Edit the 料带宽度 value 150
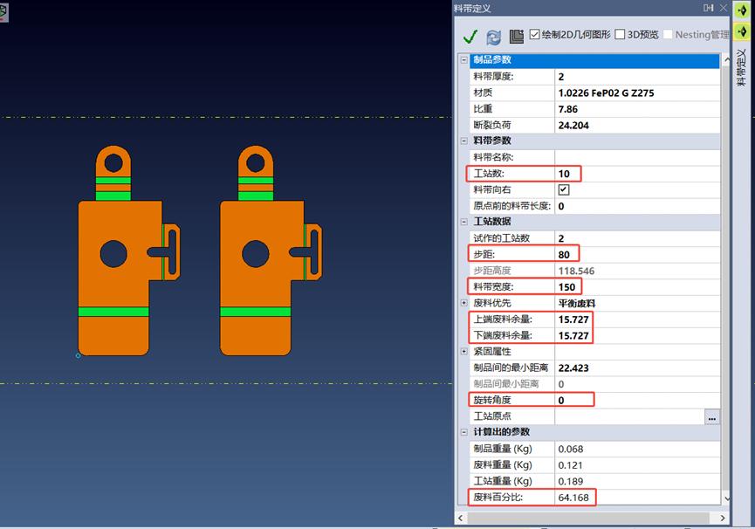Image resolution: width=755 pixels, height=529 pixels. point(637,287)
